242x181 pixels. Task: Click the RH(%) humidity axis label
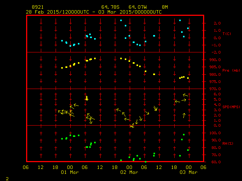tap(228, 144)
